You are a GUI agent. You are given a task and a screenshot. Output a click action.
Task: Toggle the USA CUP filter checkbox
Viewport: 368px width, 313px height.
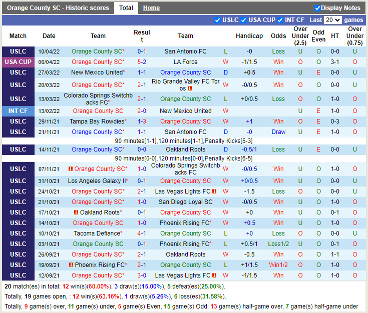pos(243,20)
